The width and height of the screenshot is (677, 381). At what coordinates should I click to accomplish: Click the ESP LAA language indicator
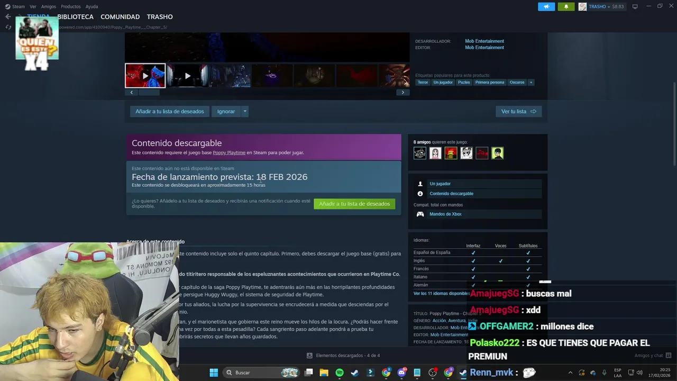617,373
